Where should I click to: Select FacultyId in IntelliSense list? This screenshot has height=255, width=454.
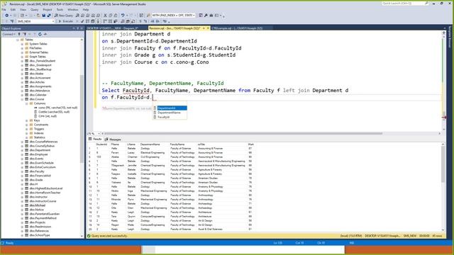tap(170, 117)
